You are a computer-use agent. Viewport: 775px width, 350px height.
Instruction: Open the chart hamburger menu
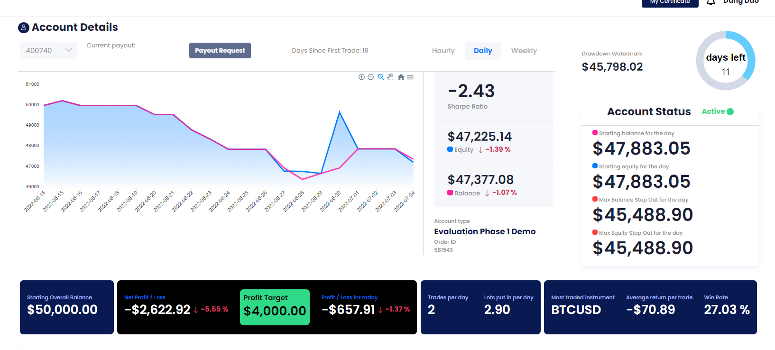(410, 77)
